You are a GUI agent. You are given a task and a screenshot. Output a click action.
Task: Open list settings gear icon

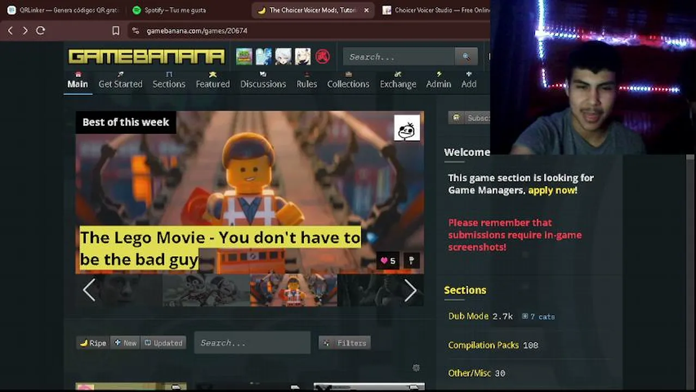point(416,368)
